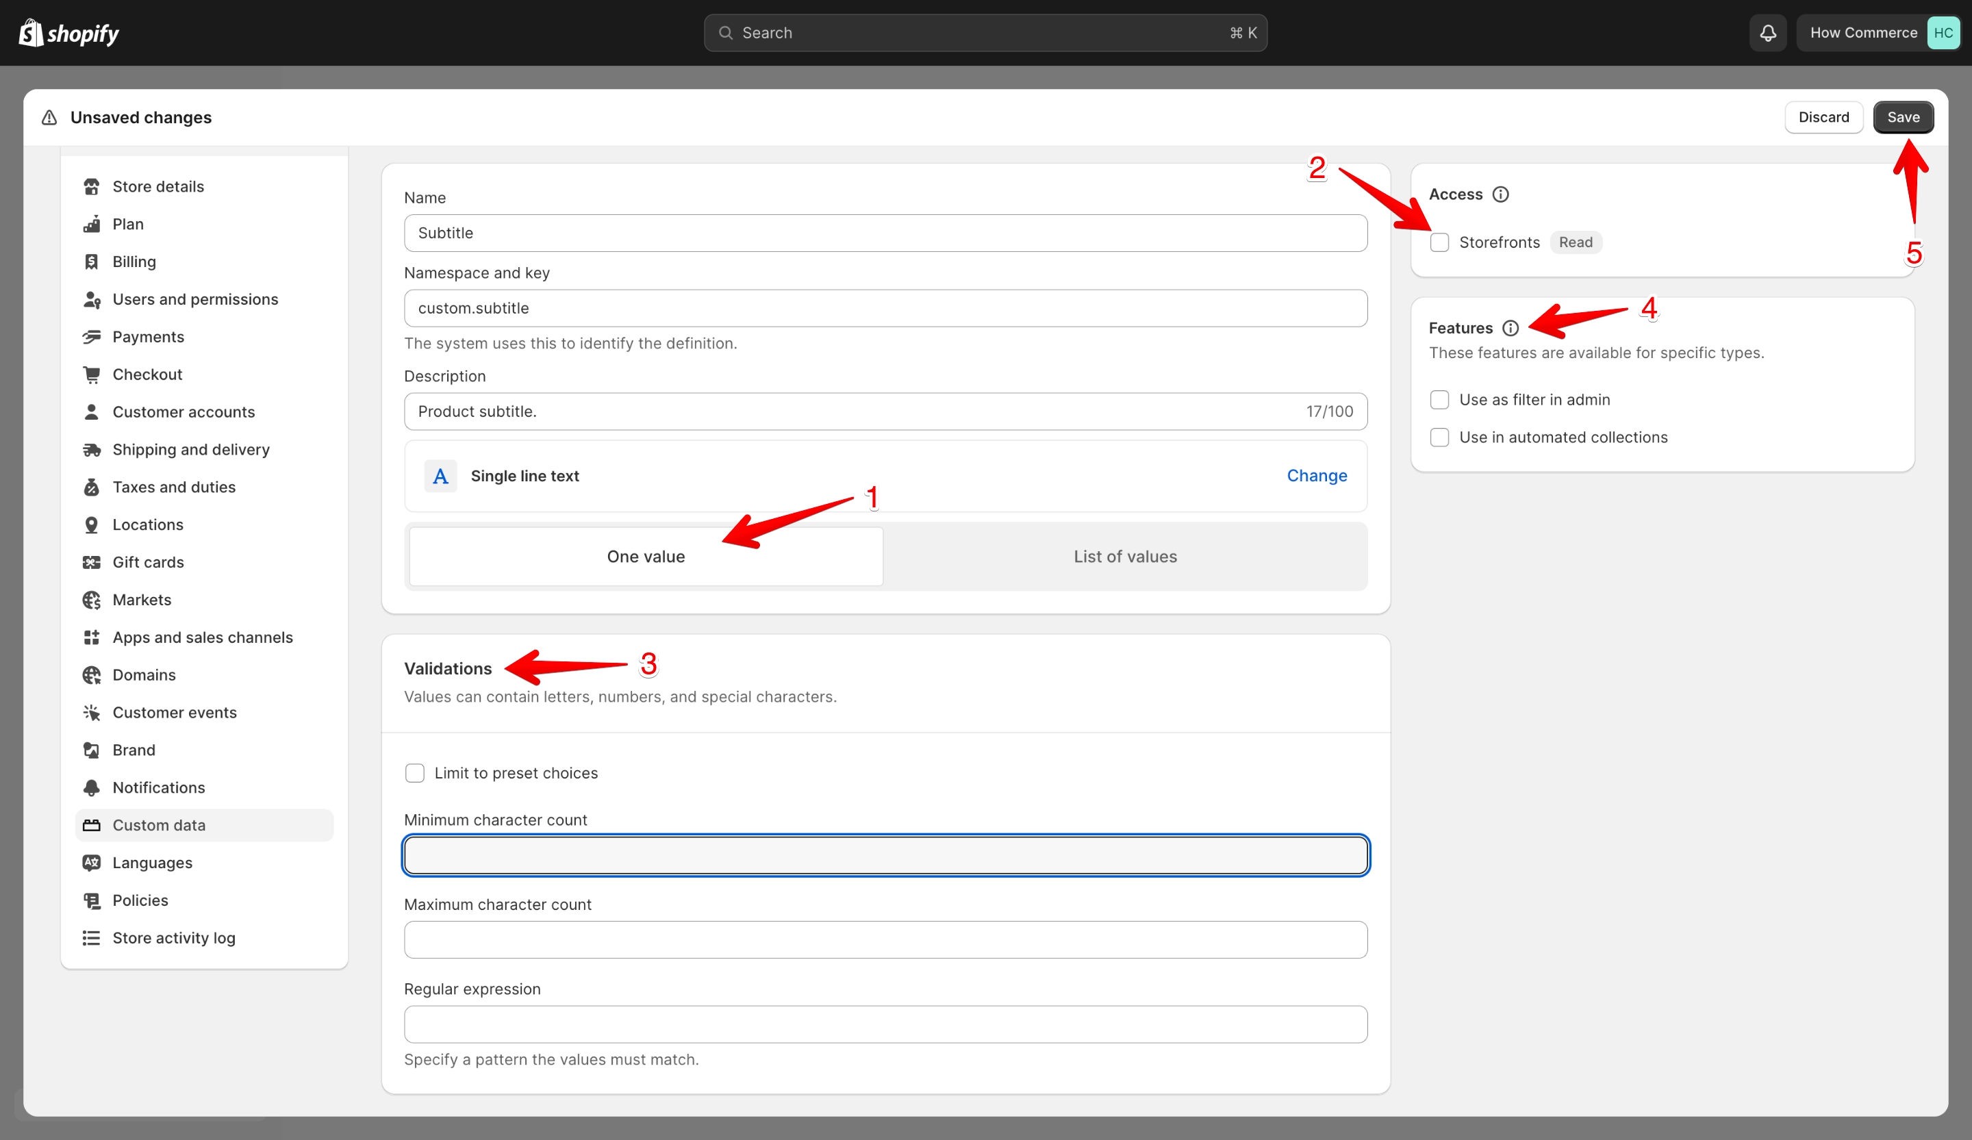Click the 'Validations' heading text
The image size is (1972, 1140).
[x=448, y=668]
